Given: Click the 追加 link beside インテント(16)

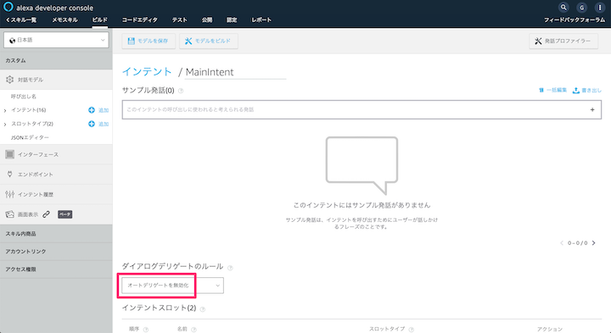Looking at the screenshot, I should (x=104, y=110).
